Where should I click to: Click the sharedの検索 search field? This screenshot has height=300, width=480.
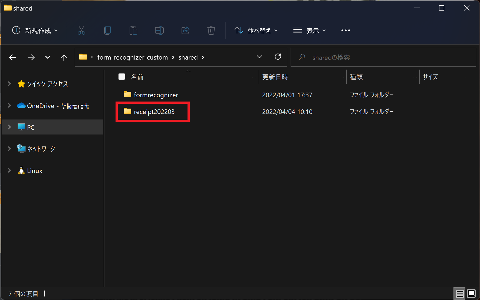click(383, 57)
